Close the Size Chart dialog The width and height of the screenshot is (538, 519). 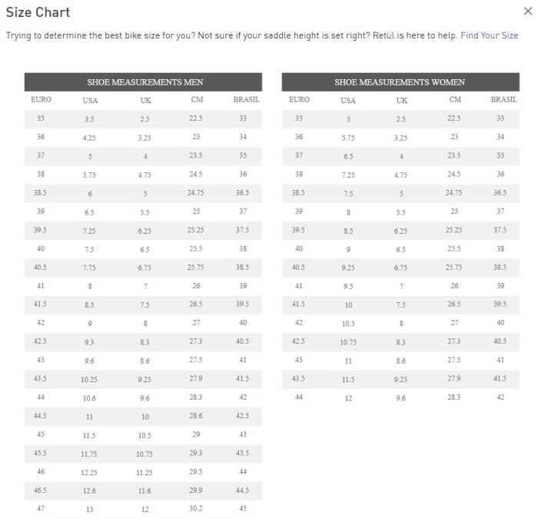[x=526, y=12]
